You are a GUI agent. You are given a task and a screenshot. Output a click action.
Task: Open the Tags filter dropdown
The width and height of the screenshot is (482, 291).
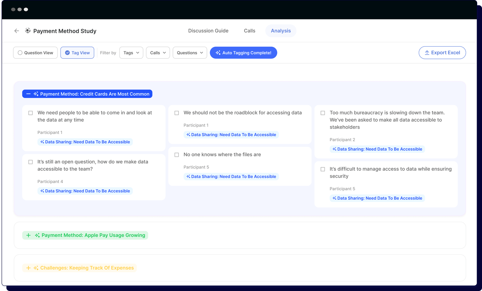131,53
